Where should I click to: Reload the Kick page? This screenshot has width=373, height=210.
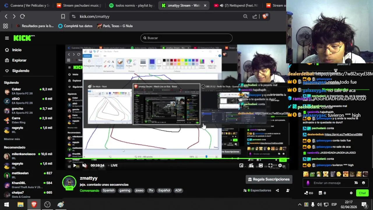[22, 16]
